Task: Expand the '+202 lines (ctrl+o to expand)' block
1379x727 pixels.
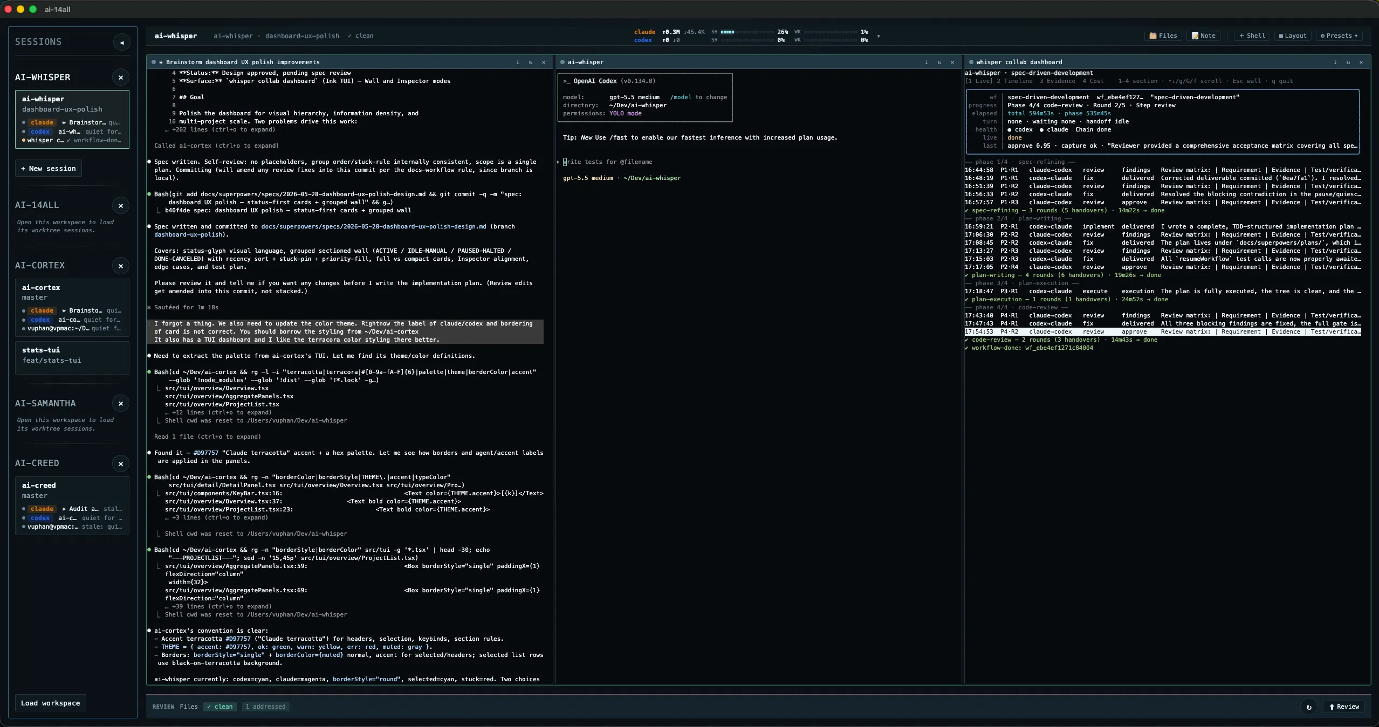Action: pos(220,130)
